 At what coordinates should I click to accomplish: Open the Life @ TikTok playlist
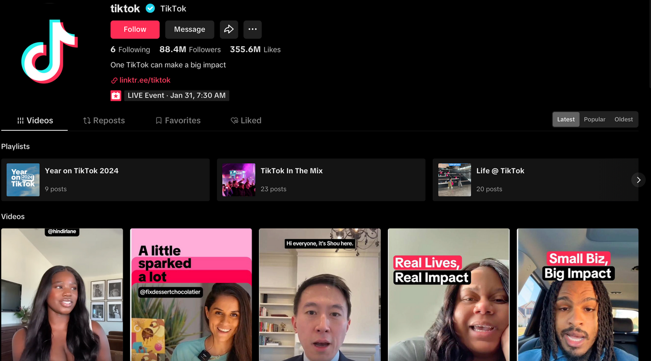[536, 180]
